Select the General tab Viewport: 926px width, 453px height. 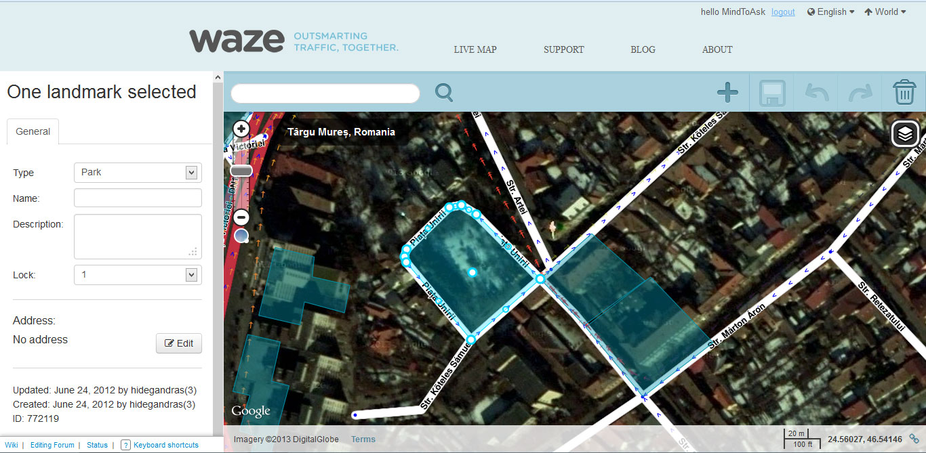[x=33, y=132]
